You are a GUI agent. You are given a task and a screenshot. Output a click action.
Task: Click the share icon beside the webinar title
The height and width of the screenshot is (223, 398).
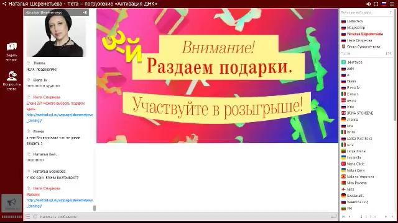coord(4,4)
